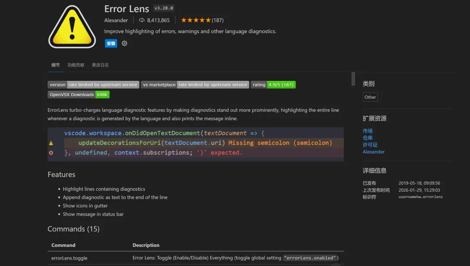
Task: Click the vs marketplace badge
Action: 195,85
